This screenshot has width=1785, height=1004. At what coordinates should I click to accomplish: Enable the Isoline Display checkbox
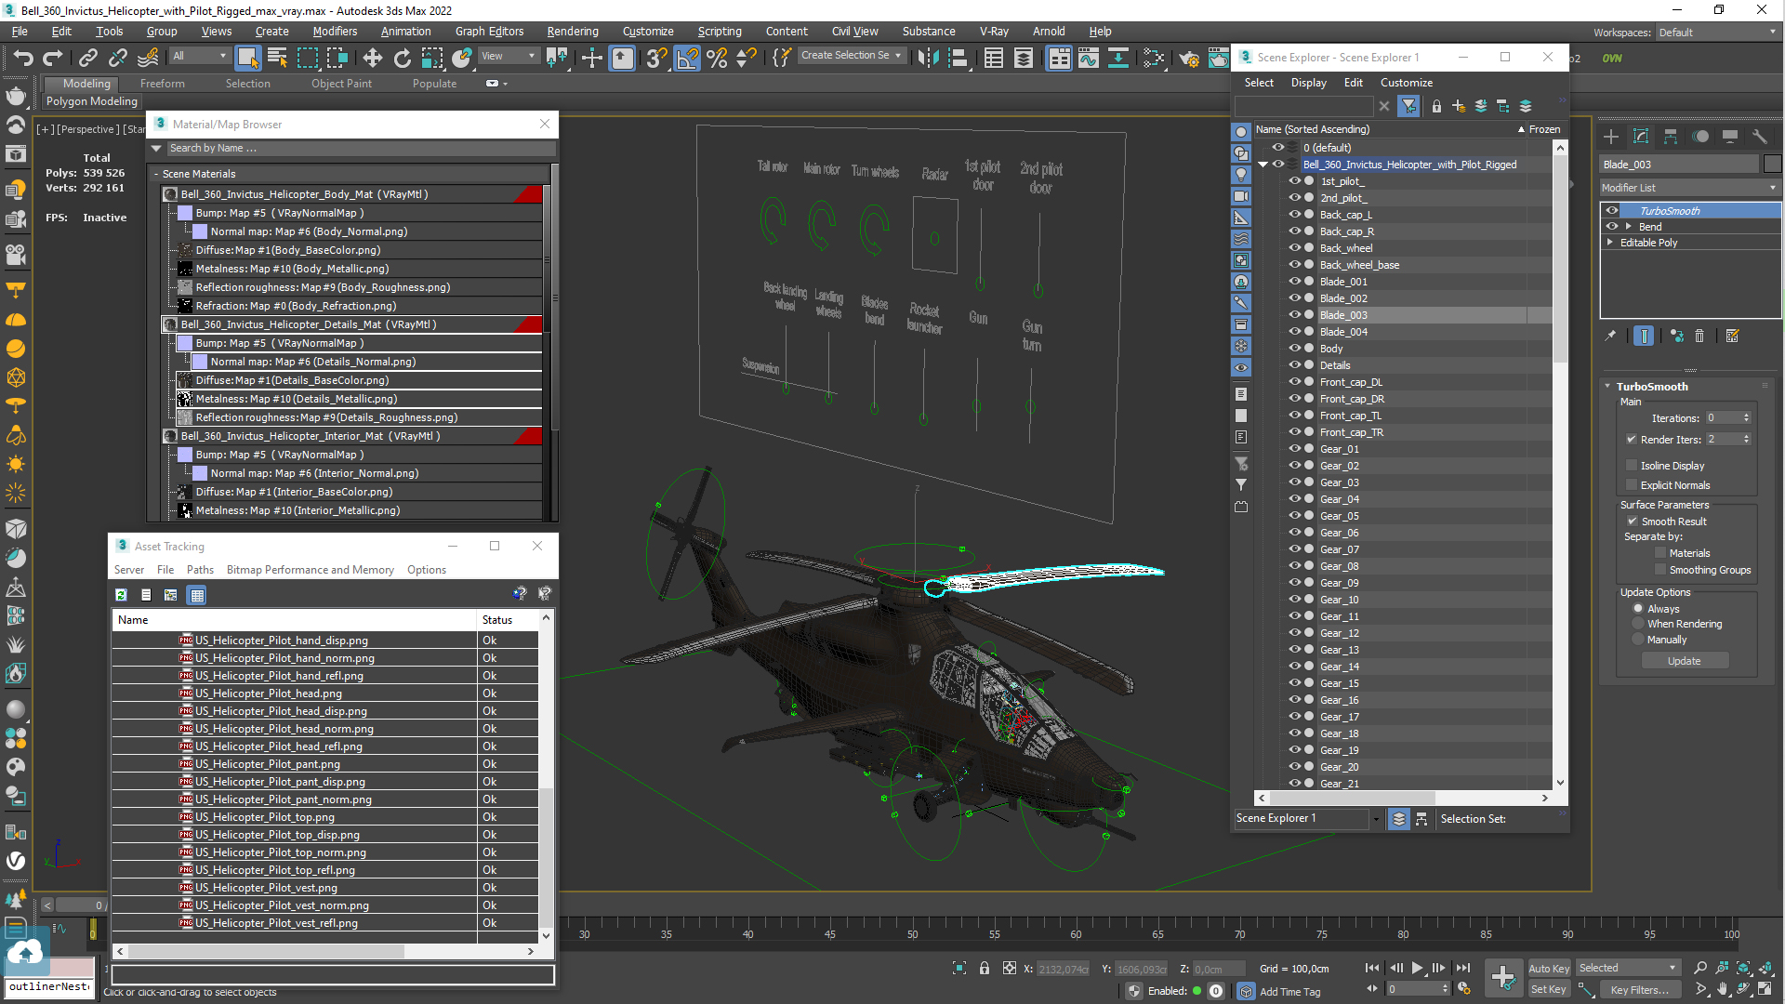point(1632,466)
